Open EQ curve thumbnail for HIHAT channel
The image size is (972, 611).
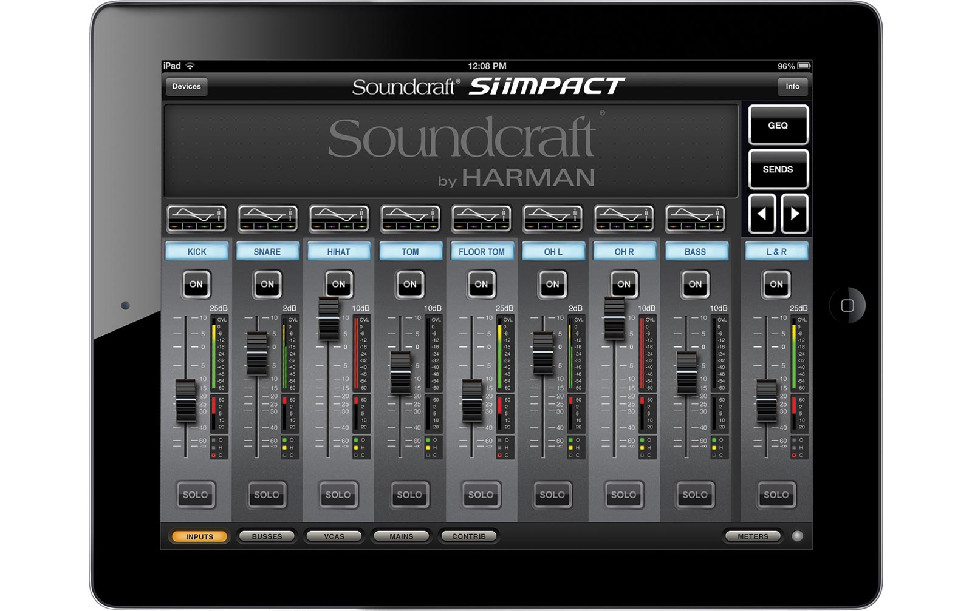[339, 218]
